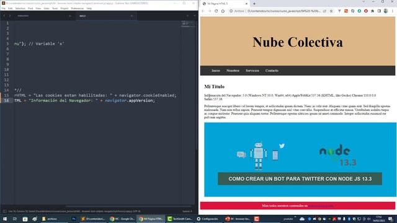Open the Find menu in Sublime Text
Viewport: 397px width, 223px height.
tap(30, 8)
